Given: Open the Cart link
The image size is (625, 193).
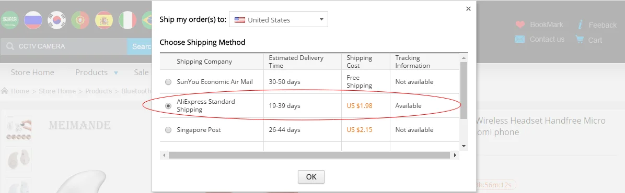Looking at the screenshot, I should 595,40.
